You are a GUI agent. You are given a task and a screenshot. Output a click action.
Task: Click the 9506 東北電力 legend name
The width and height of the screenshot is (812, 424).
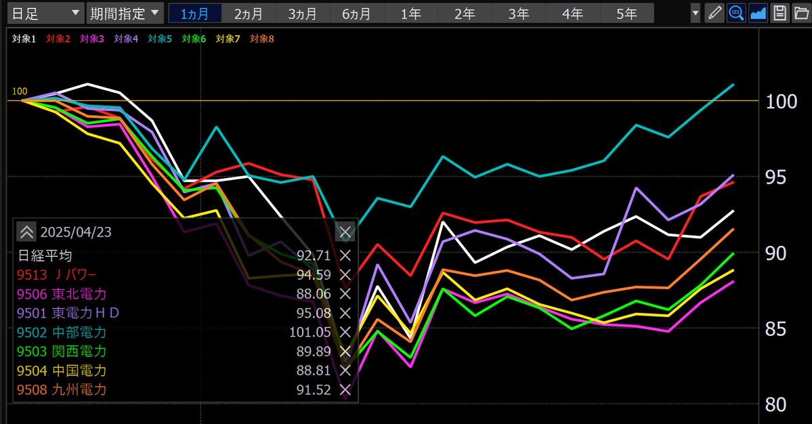click(x=62, y=293)
